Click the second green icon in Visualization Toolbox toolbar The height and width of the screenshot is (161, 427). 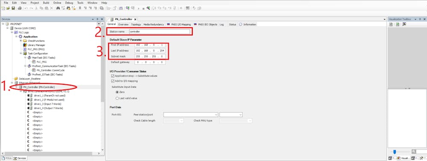[x=398, y=24]
